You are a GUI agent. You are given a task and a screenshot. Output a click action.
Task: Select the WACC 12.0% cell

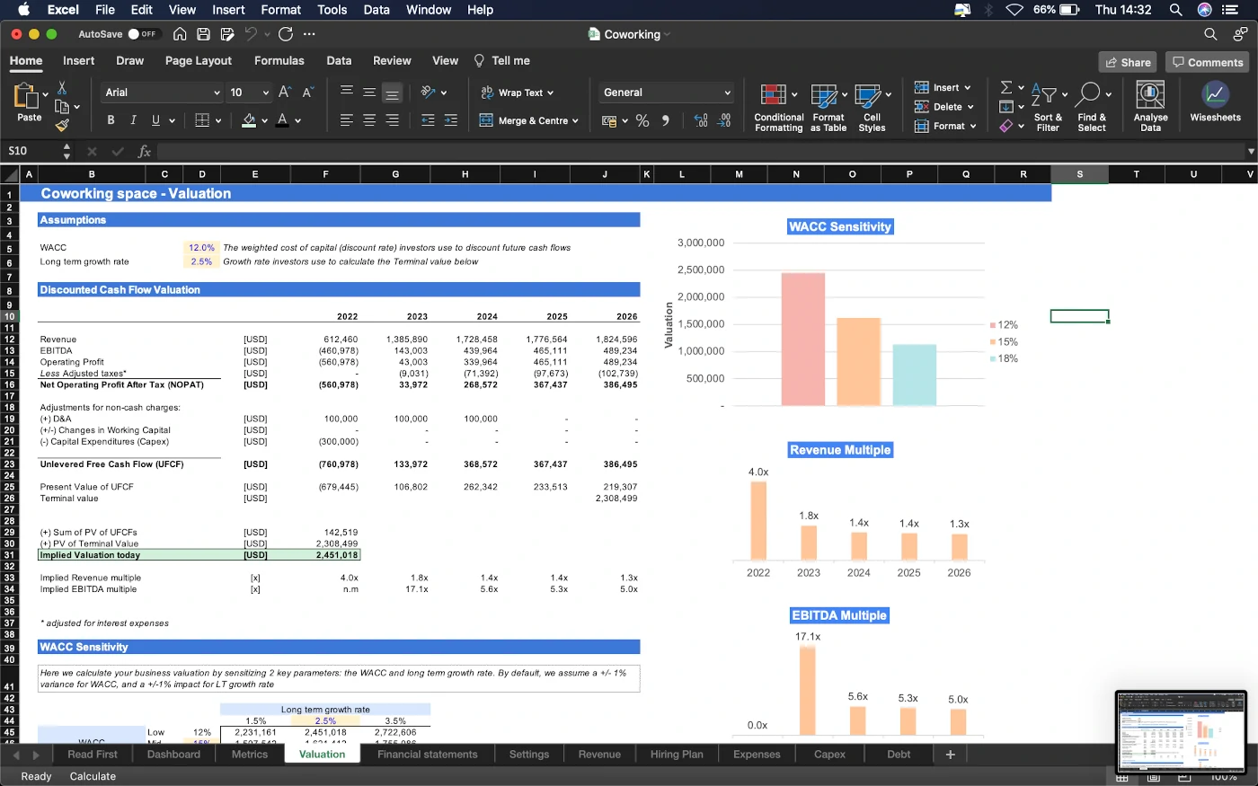point(201,248)
